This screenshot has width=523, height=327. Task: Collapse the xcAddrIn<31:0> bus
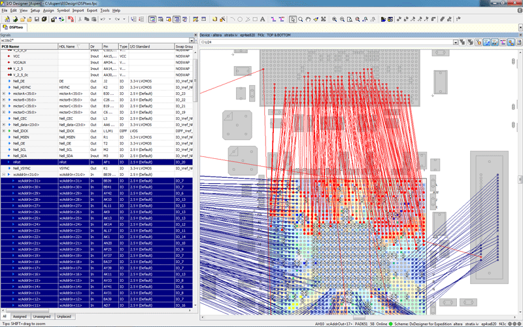click(x=5, y=175)
